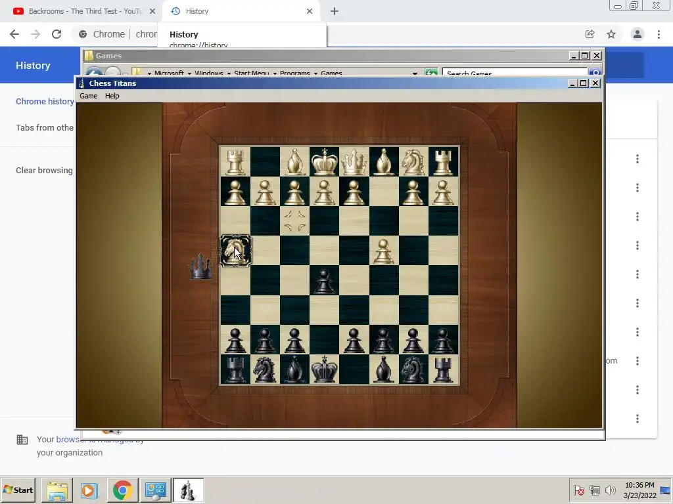Click the Action Center flag tray icon

[578, 490]
